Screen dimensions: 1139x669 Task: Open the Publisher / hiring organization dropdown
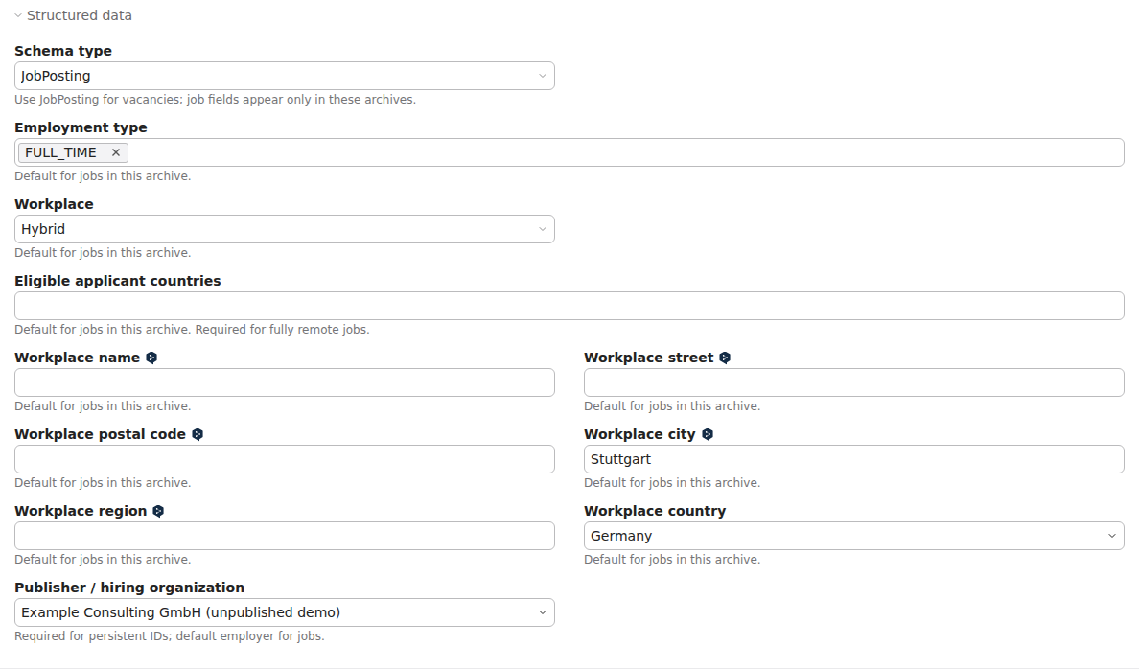click(x=284, y=612)
